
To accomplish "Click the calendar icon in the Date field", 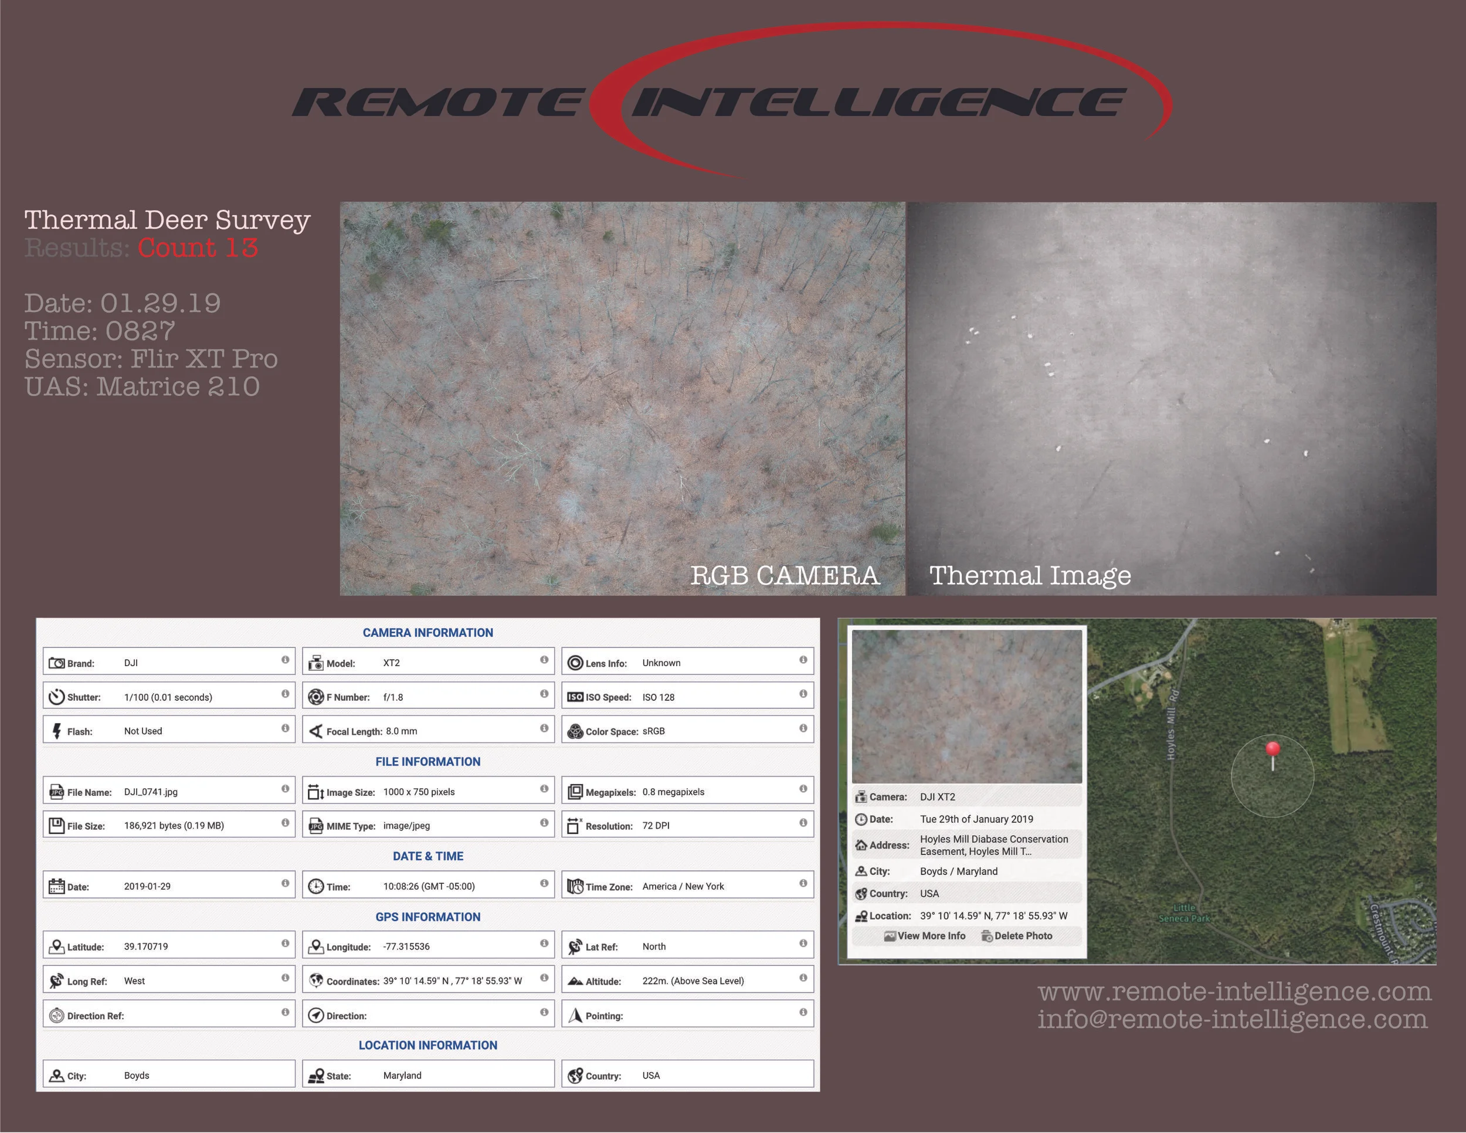I will (x=56, y=886).
